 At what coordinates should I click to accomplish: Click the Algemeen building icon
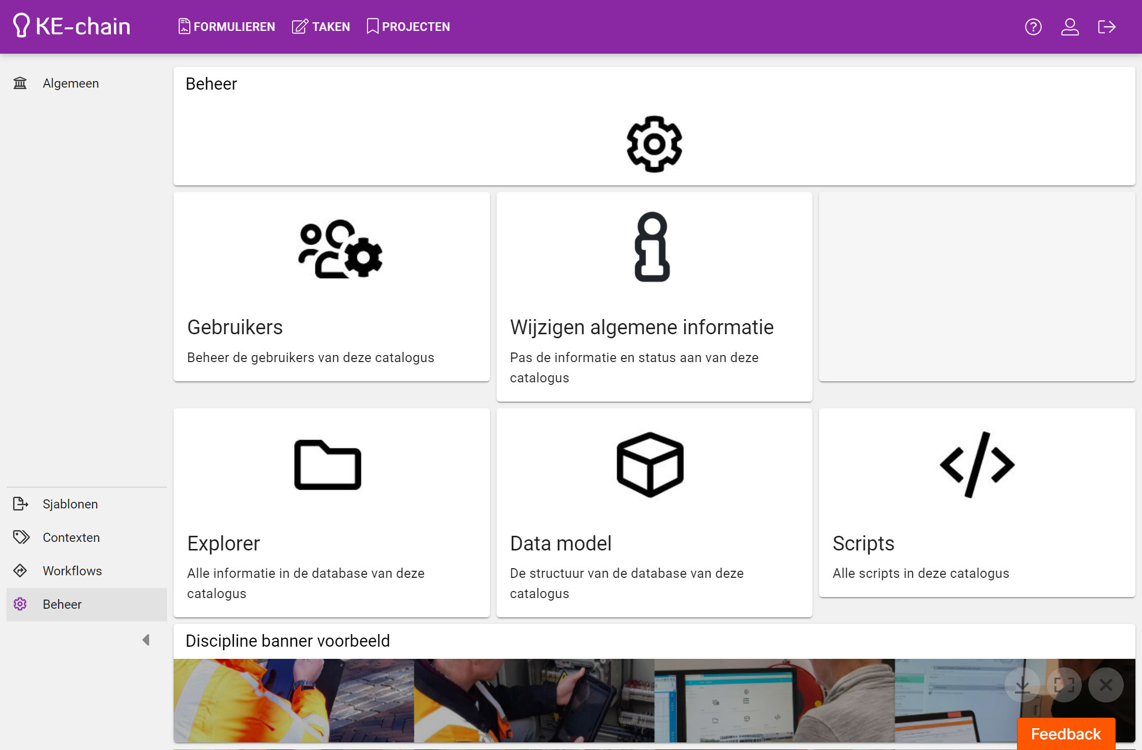(x=20, y=83)
